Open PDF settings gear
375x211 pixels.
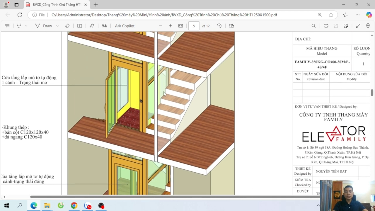(368, 26)
